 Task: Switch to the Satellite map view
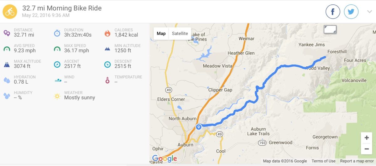180,34
